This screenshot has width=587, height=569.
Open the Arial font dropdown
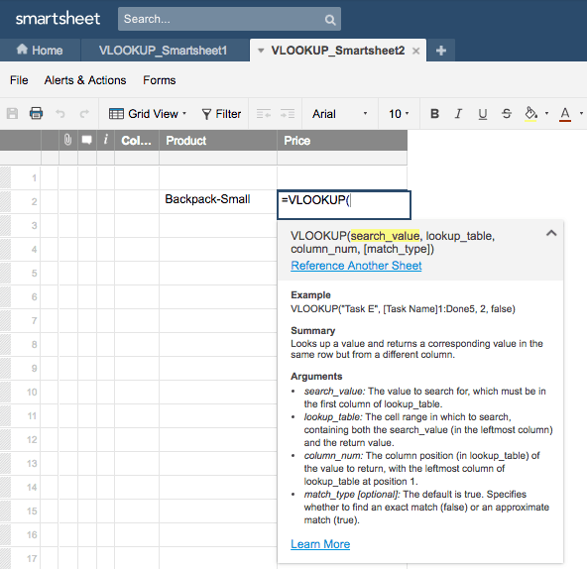339,114
